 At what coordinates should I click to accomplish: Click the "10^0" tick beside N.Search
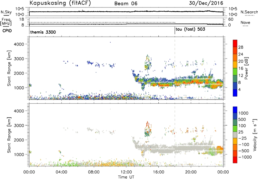(233, 15)
